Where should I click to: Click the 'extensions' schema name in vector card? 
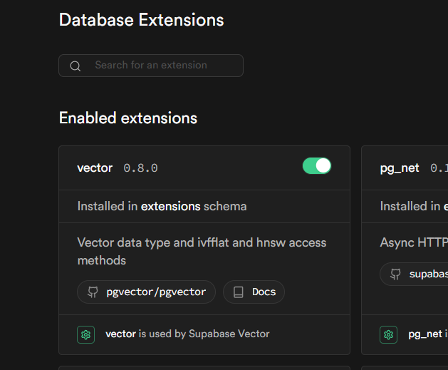tap(170, 206)
